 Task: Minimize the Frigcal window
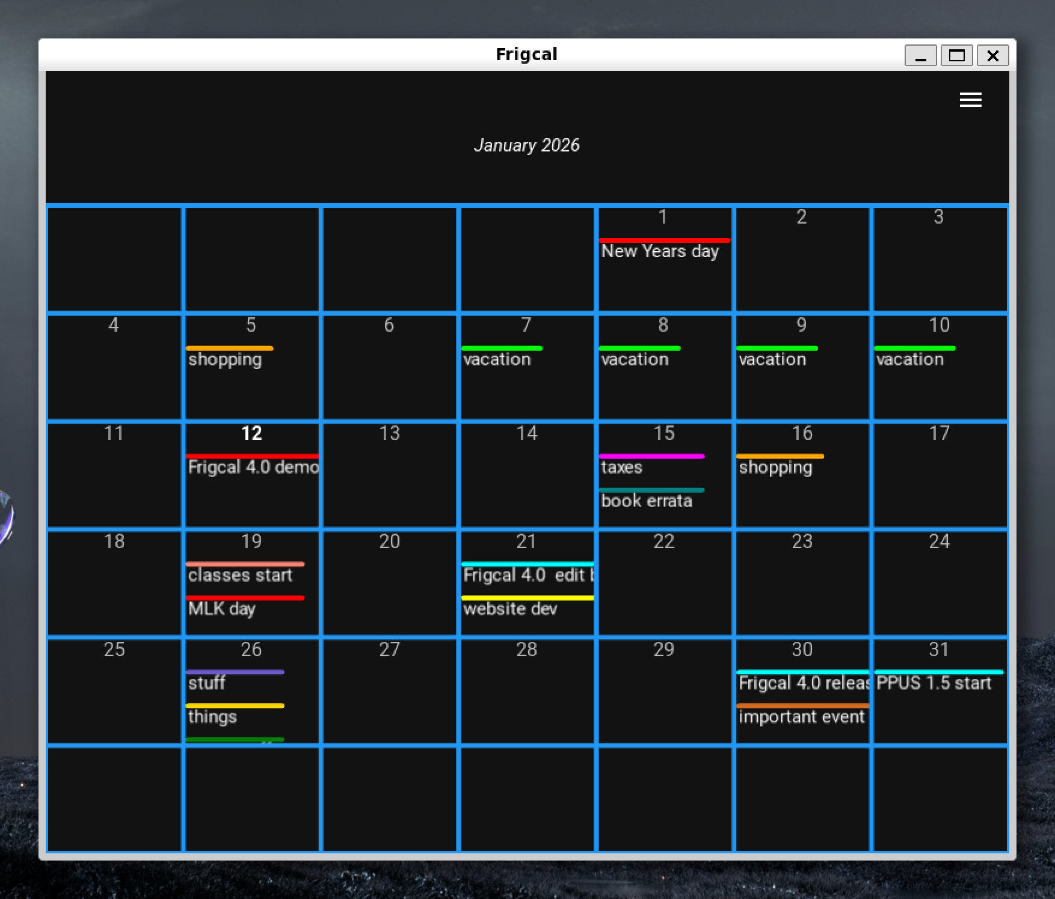pos(920,56)
